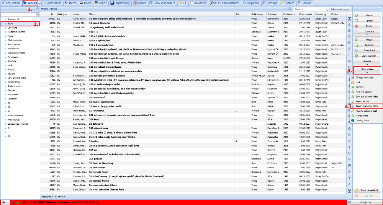Select Early printed books category
Screen dimensions: 383x205
point(16,78)
